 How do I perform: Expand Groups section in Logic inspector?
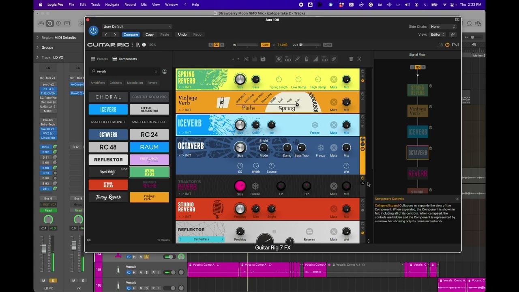click(38, 47)
